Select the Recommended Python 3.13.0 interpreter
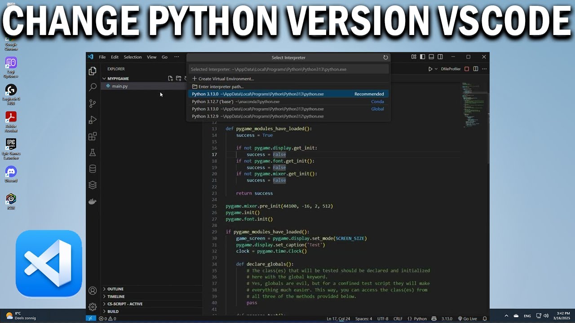This screenshot has width=575, height=323. tap(288, 94)
